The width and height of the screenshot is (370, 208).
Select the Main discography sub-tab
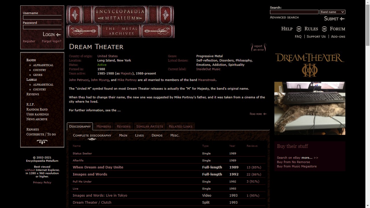tap(123, 135)
